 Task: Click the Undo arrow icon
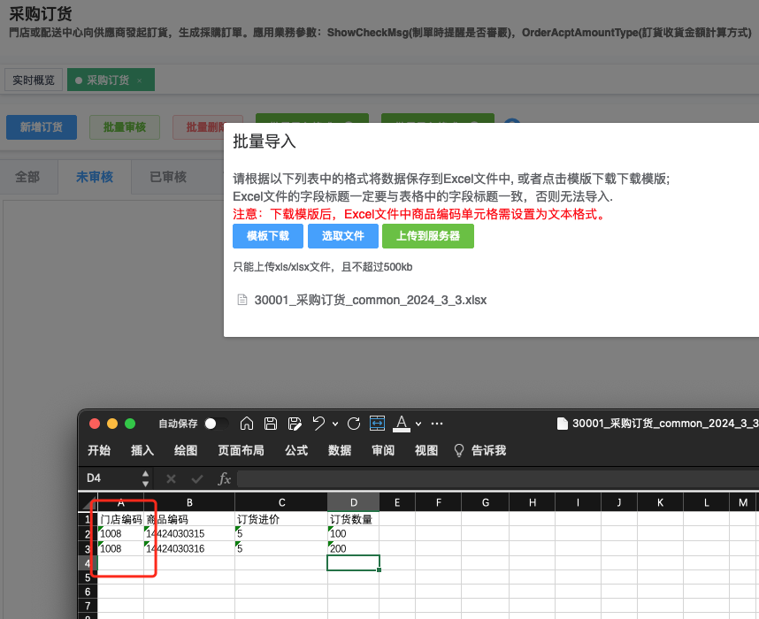click(318, 424)
